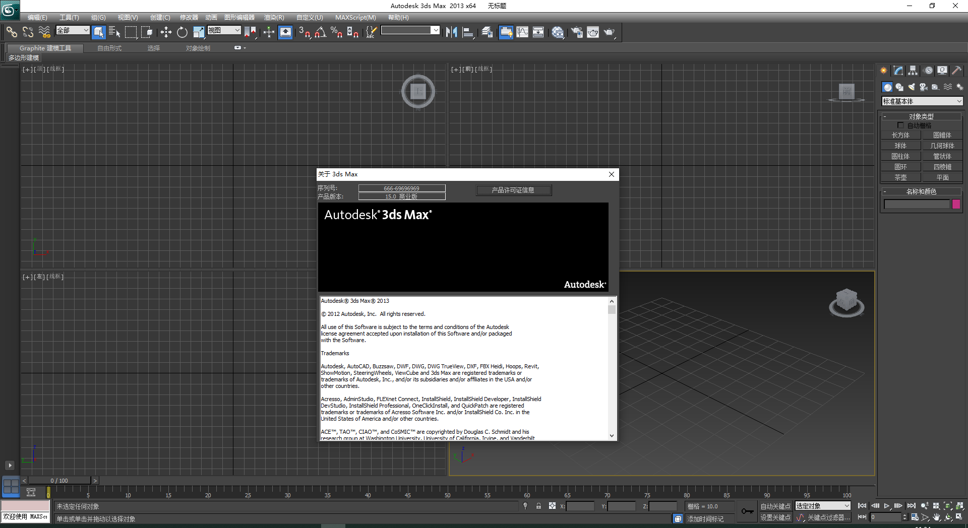
Task: Click the 0 / 100 time slider
Action: [x=59, y=481]
